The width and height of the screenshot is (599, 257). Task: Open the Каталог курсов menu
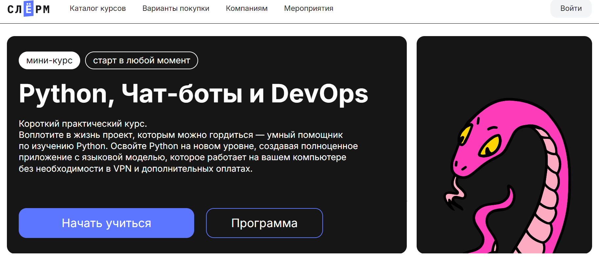pos(98,9)
